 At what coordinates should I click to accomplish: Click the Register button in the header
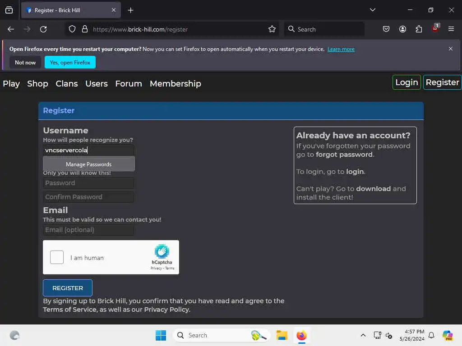coord(442,82)
